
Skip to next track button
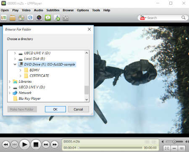[46, 144]
